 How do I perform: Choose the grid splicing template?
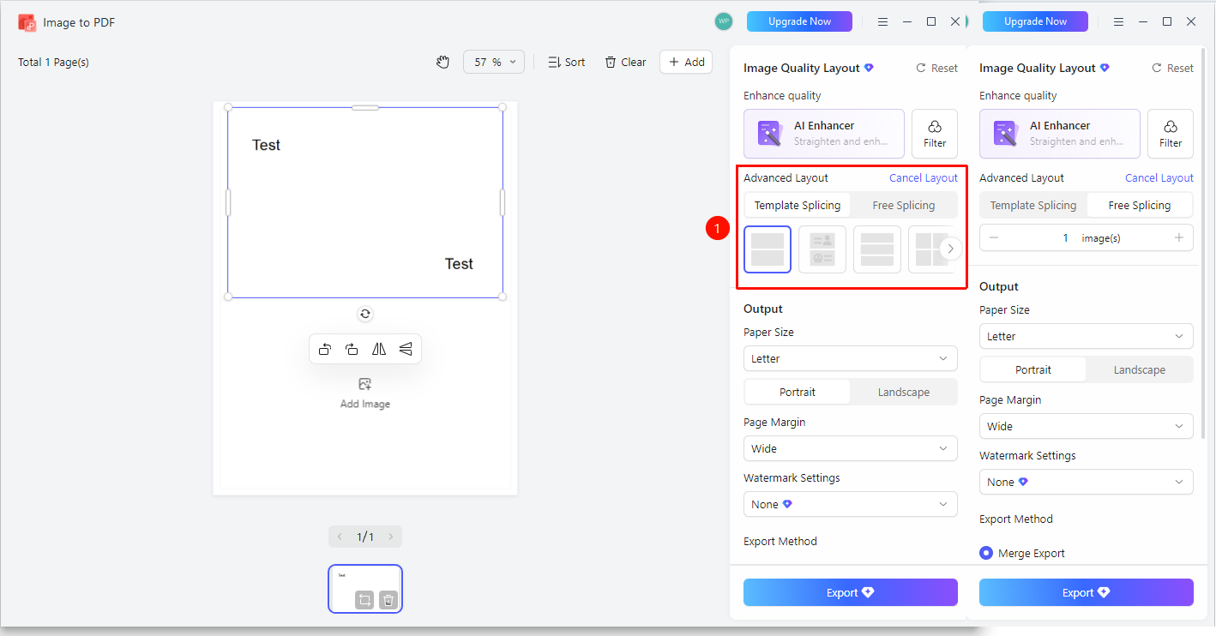pyautogui.click(x=928, y=249)
